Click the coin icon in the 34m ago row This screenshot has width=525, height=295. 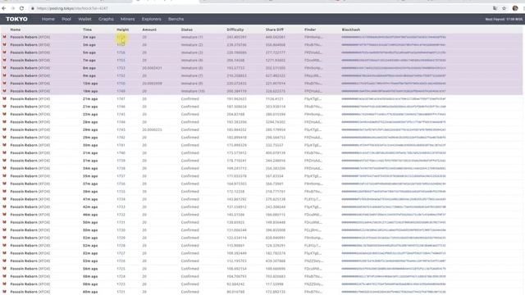(4, 168)
